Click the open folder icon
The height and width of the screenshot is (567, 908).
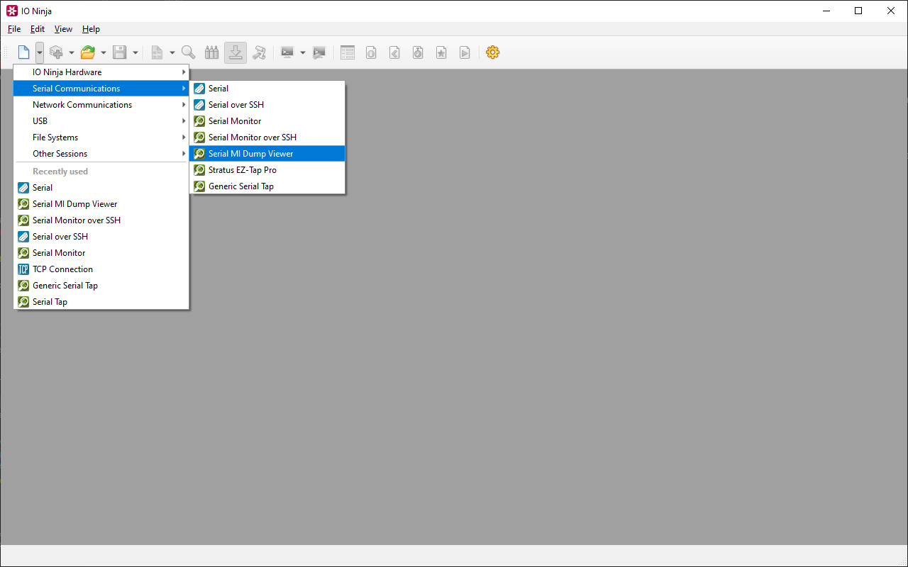88,52
